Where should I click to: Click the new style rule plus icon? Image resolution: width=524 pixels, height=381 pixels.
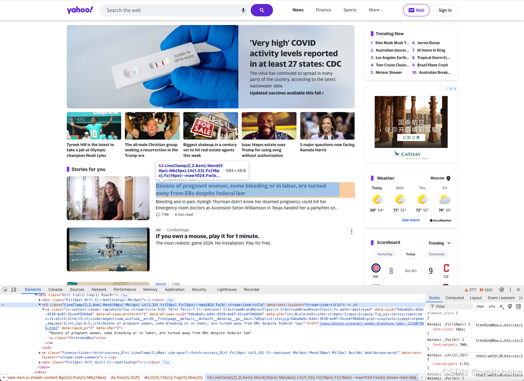(x=501, y=306)
